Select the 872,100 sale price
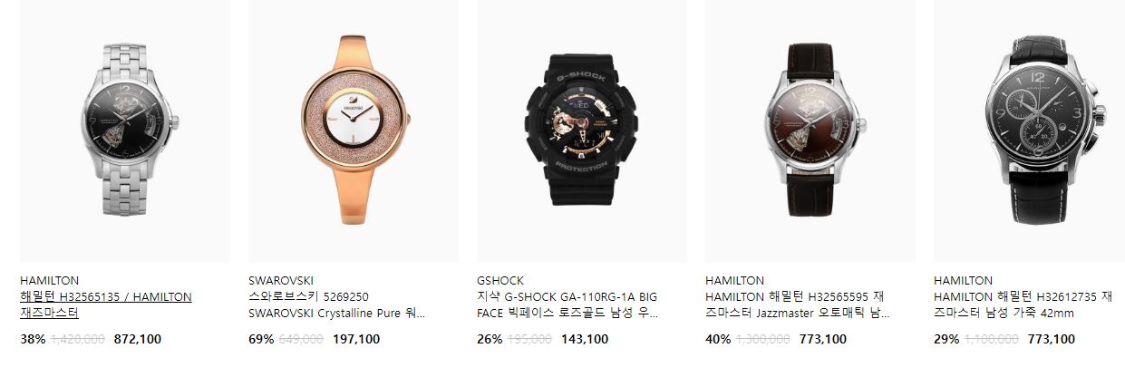 (x=138, y=340)
